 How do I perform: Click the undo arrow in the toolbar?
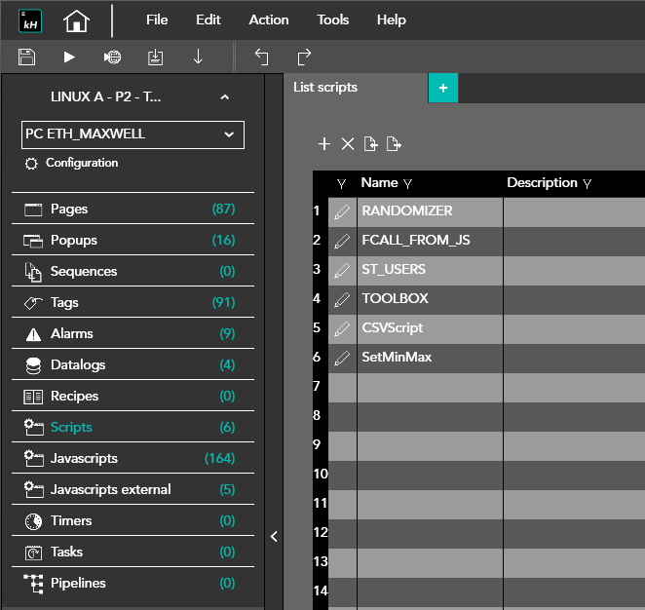point(261,57)
